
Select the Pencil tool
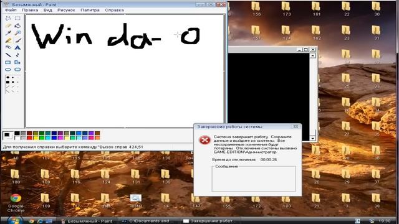[8, 40]
